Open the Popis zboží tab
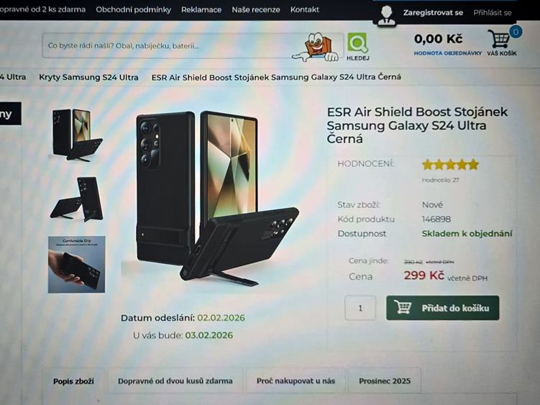The width and height of the screenshot is (540, 405). [x=73, y=381]
